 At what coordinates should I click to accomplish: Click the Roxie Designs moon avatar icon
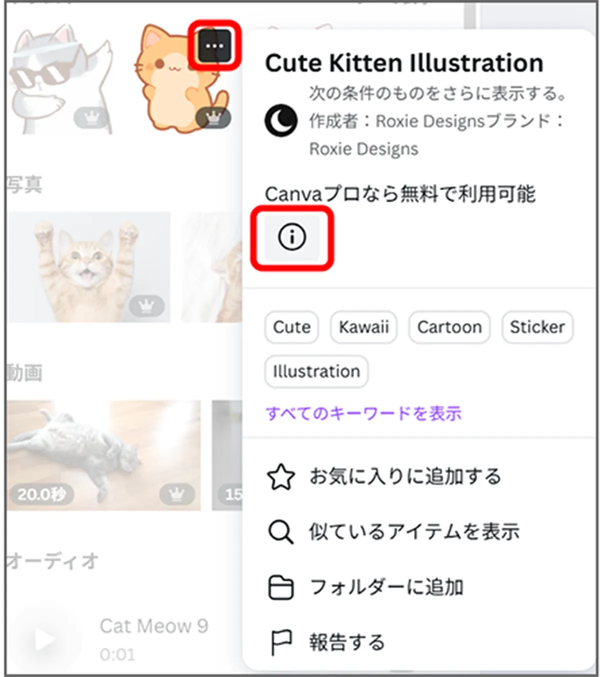281,120
